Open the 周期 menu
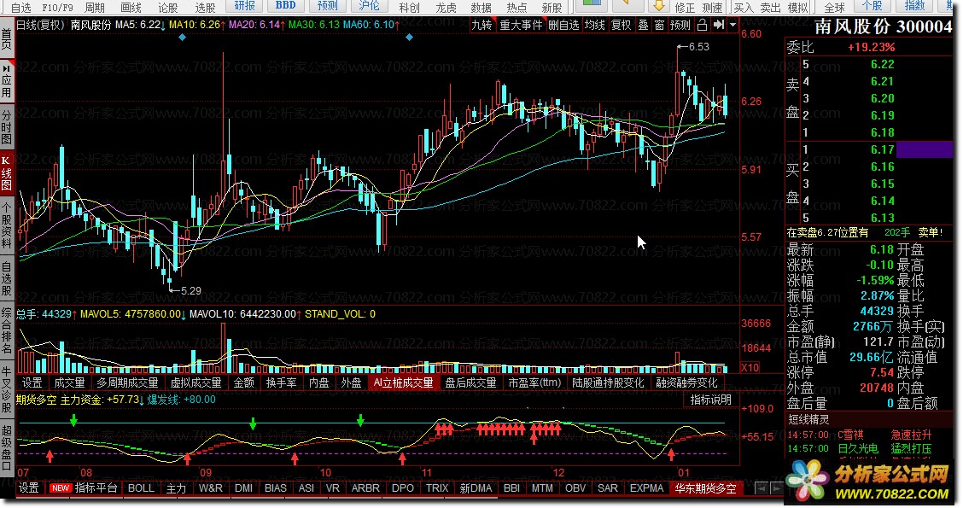This screenshot has height=508, width=963. pos(95,8)
